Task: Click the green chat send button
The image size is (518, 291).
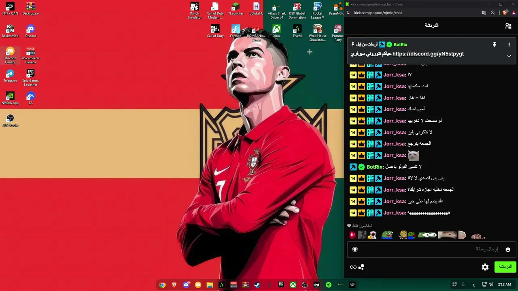Action: coord(505,267)
